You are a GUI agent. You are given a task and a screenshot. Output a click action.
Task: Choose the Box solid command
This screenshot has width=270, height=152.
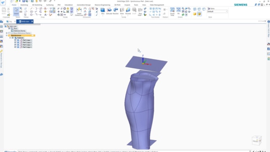[103, 11]
